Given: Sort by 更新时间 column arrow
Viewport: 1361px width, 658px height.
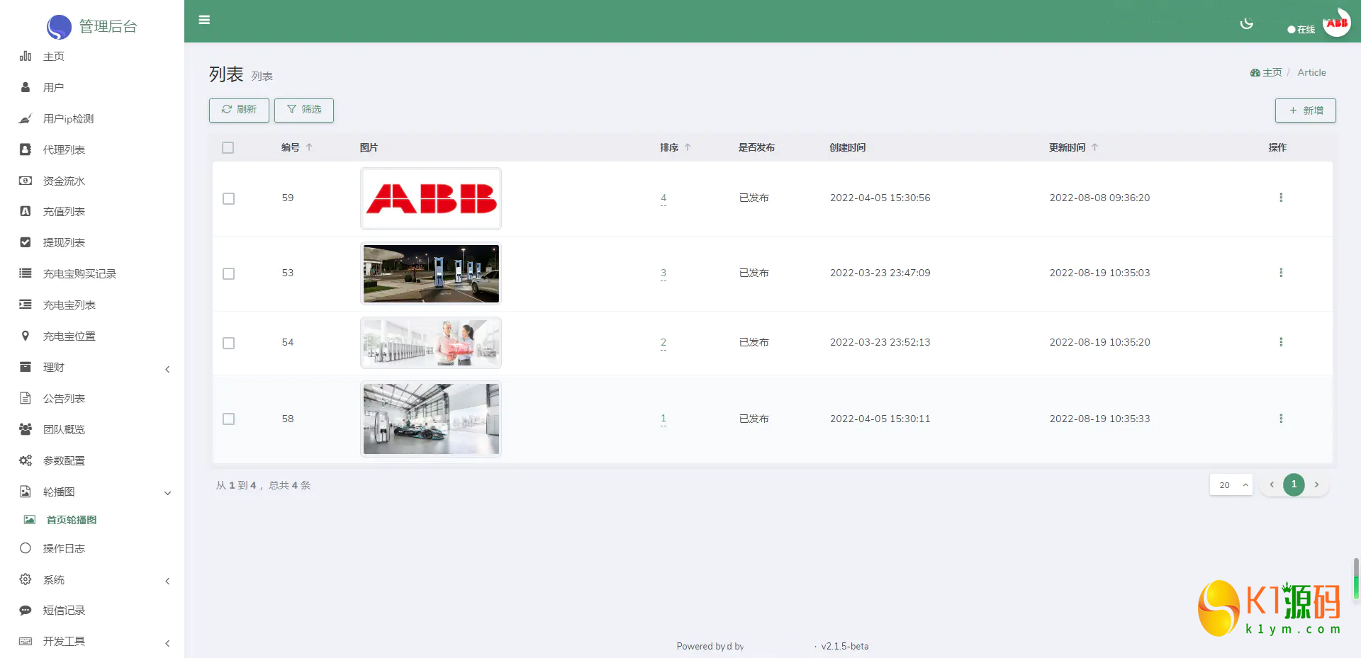Looking at the screenshot, I should pyautogui.click(x=1094, y=147).
